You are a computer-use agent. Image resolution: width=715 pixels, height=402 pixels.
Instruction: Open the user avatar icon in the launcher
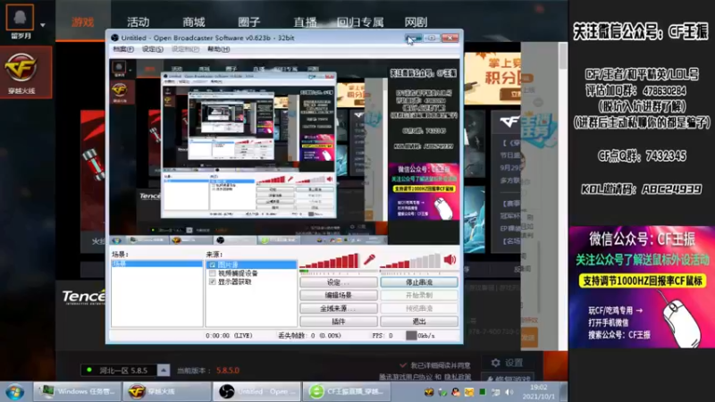20,17
